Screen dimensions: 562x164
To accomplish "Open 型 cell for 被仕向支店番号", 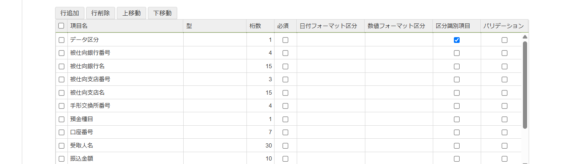I will point(215,79).
